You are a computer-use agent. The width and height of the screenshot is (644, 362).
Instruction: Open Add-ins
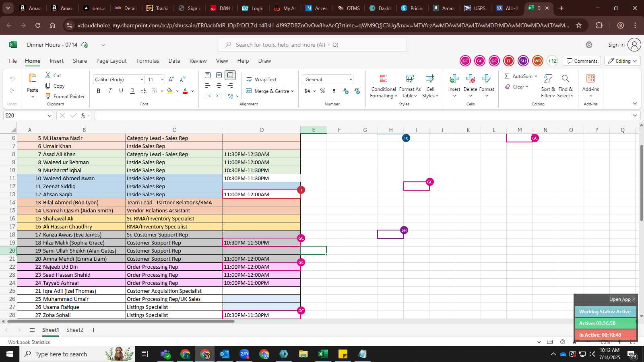[590, 86]
